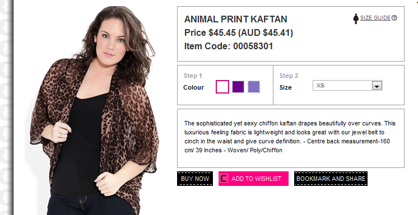This screenshot has width=418, height=215.
Task: Choose the dark purple colour swatch
Action: (x=238, y=87)
